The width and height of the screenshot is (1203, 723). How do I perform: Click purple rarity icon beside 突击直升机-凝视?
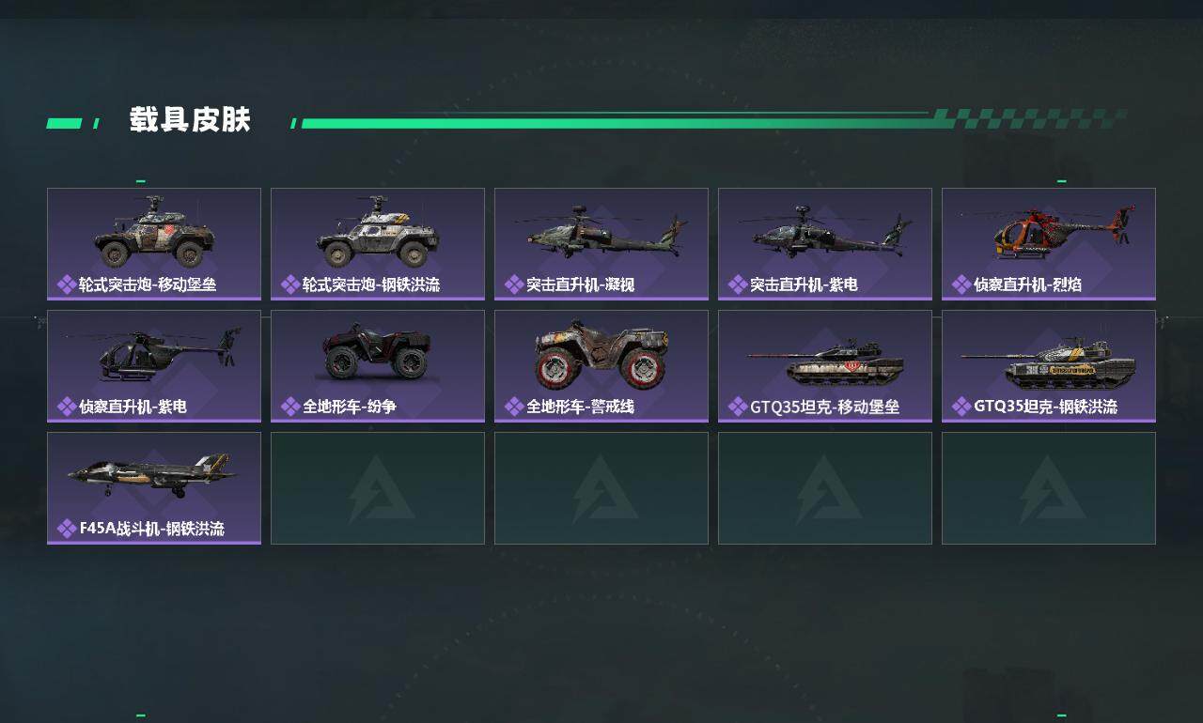point(514,285)
